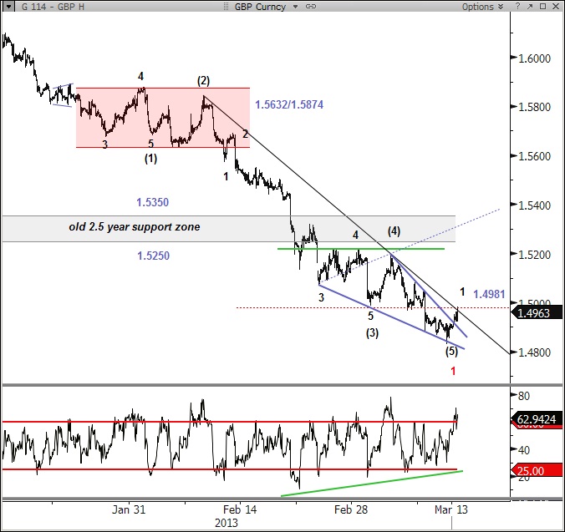Close the chart window
Viewport: 565px width, 532px height.
tap(555, 7)
